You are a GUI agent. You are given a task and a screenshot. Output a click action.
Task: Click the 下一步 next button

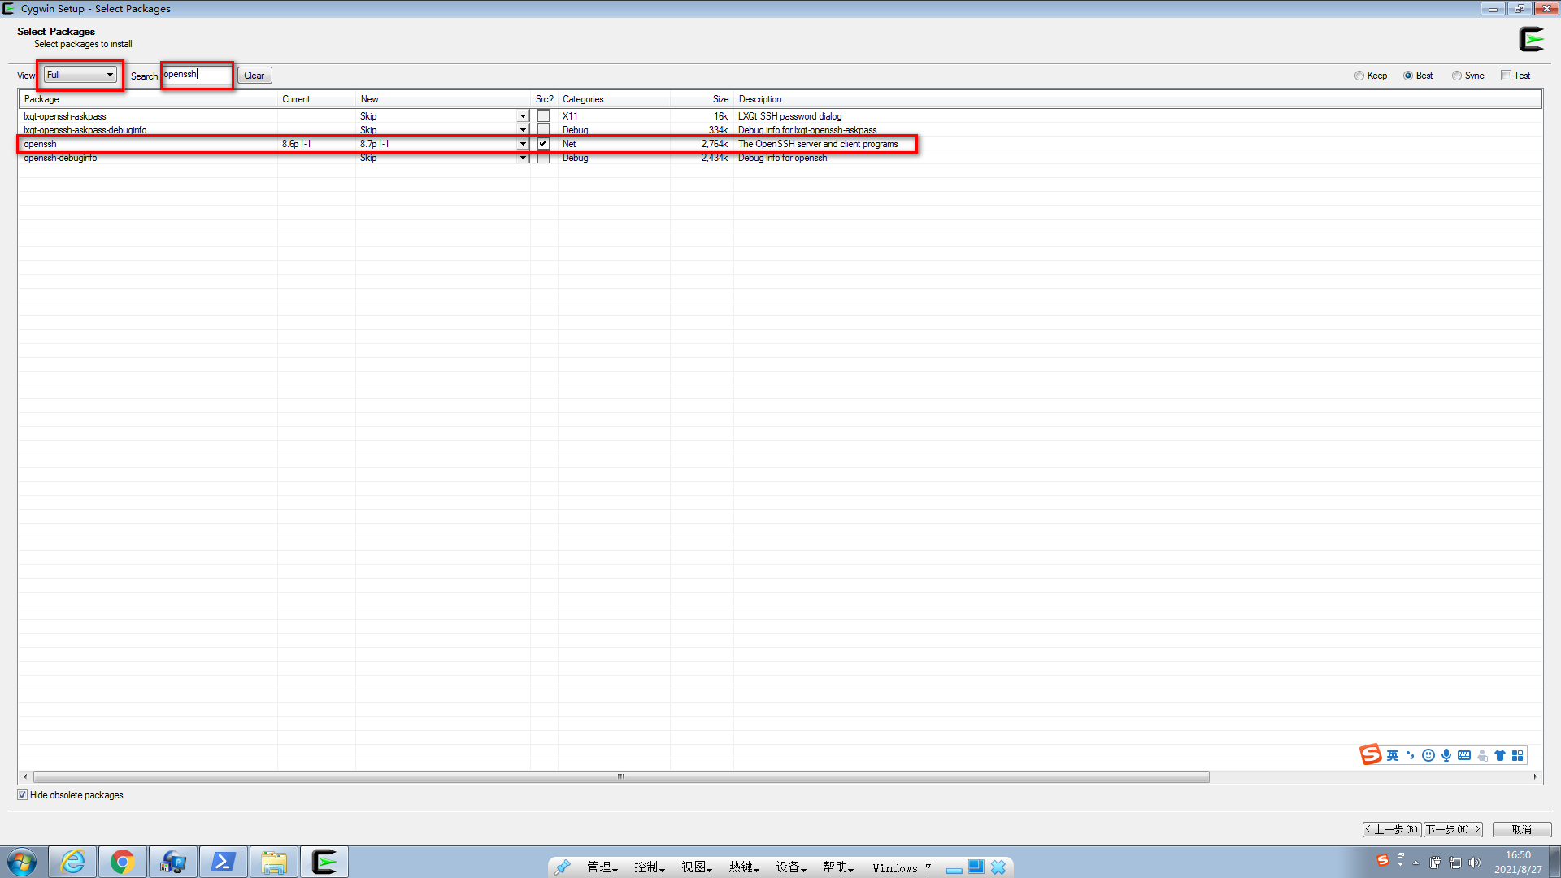[1452, 829]
